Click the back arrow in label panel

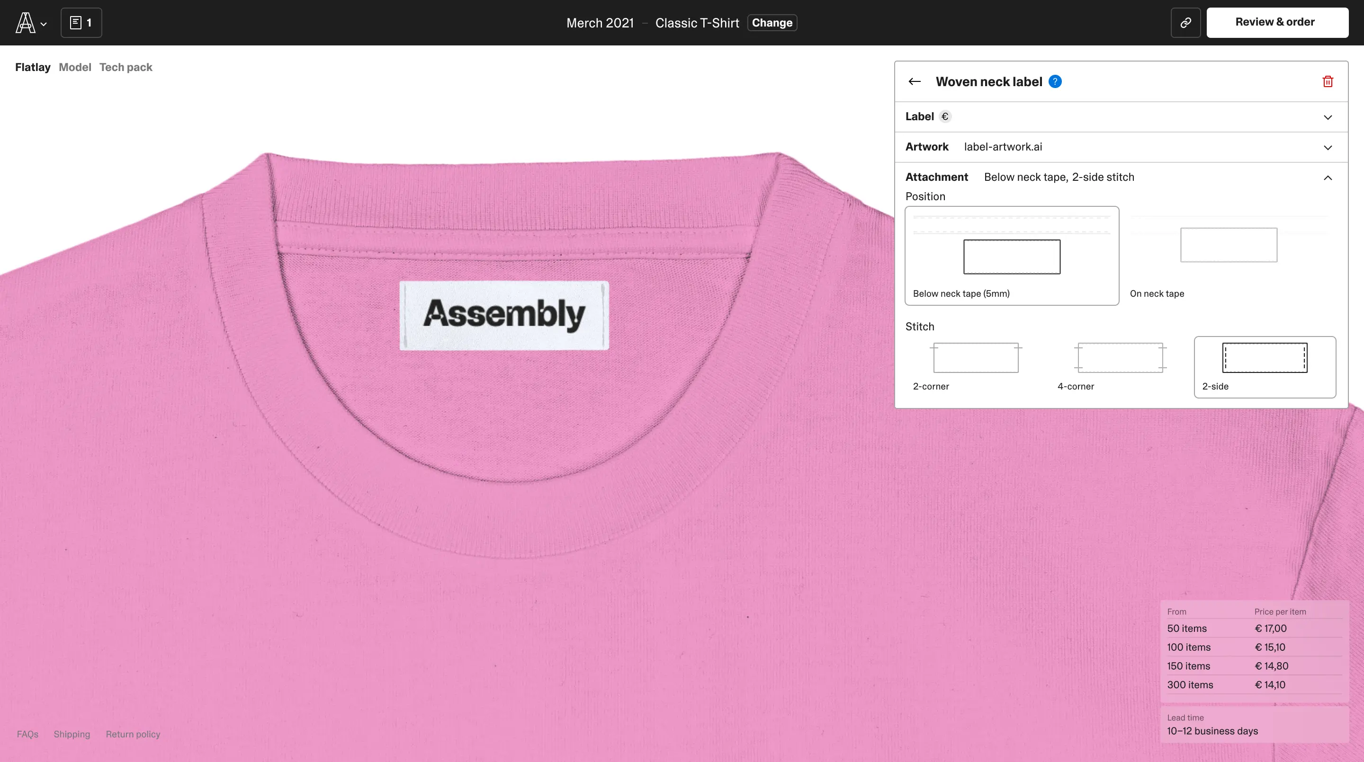coord(915,81)
